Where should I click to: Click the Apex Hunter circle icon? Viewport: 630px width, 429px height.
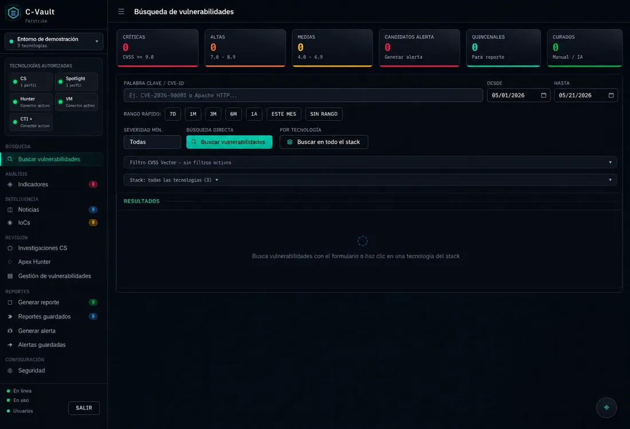click(10, 262)
